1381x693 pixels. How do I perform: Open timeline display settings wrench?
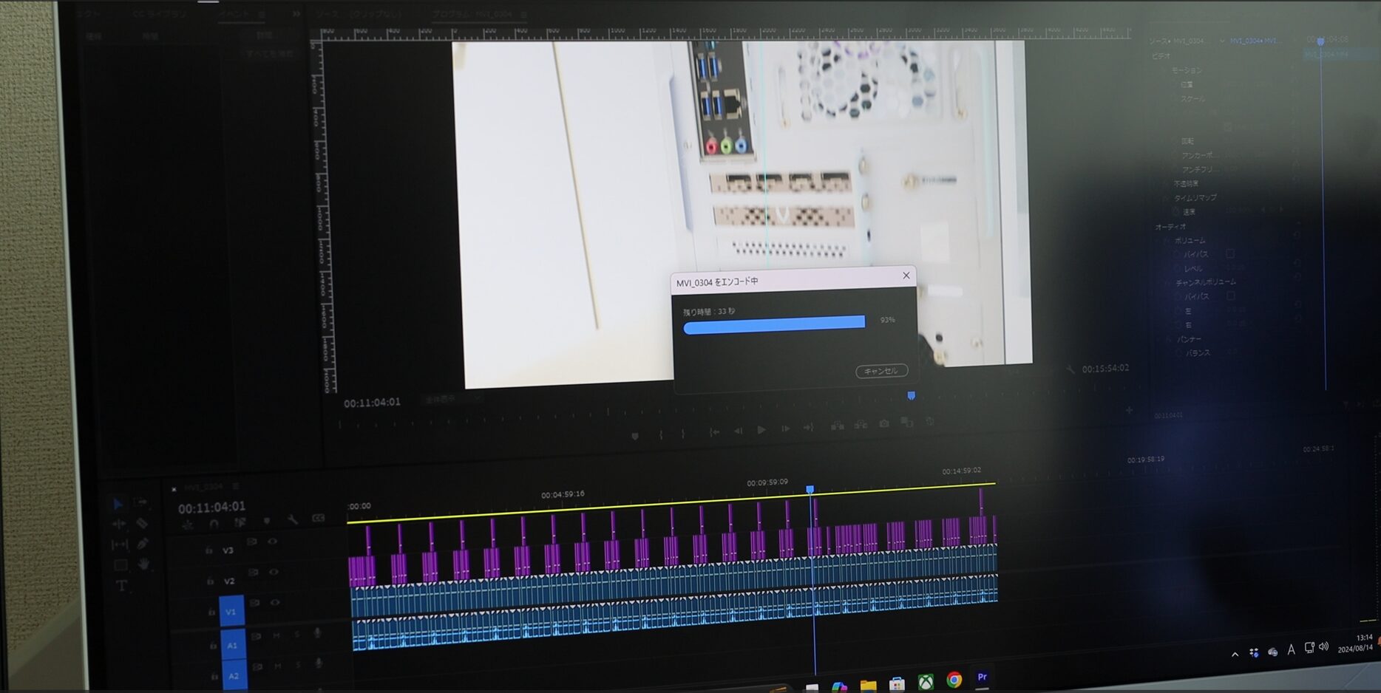(293, 519)
